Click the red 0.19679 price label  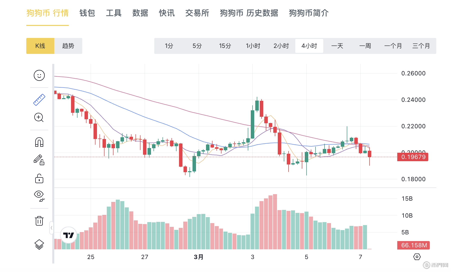(x=412, y=157)
